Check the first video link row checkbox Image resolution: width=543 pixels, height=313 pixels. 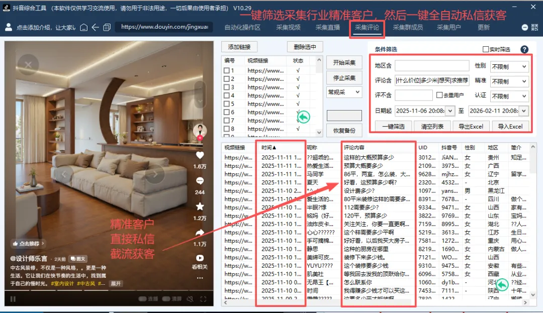pyautogui.click(x=226, y=71)
